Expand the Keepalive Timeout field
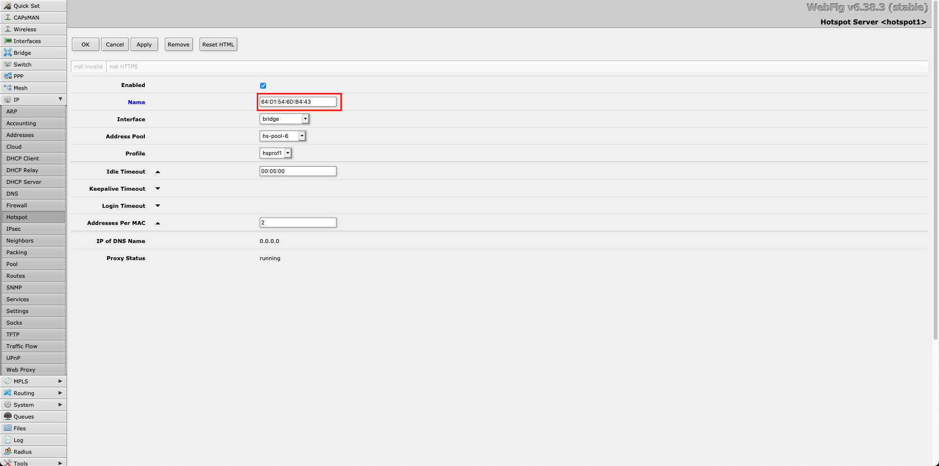The width and height of the screenshot is (939, 466). click(x=157, y=189)
